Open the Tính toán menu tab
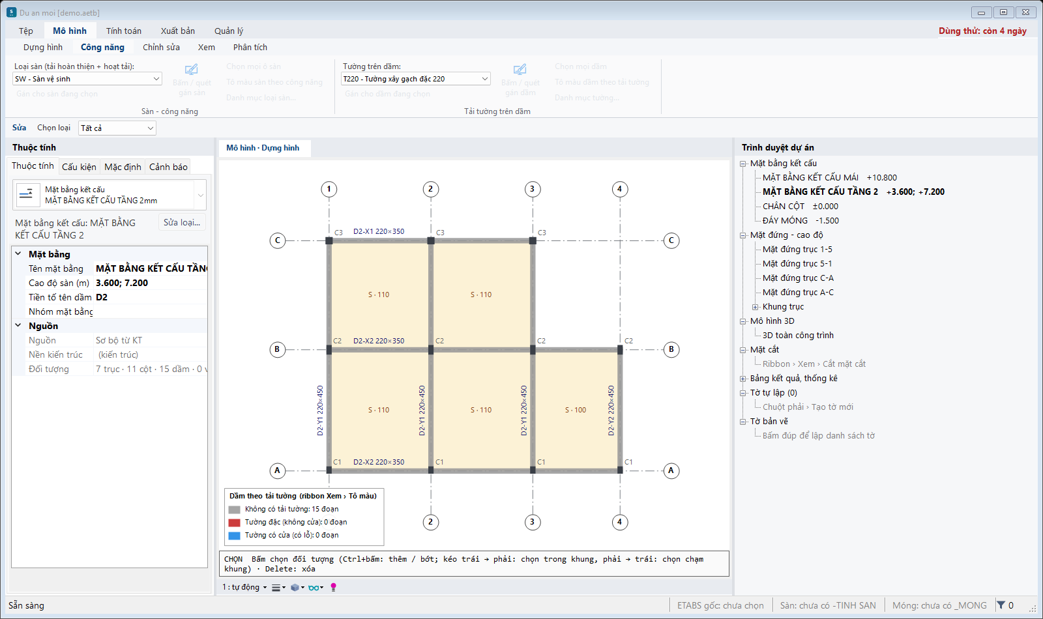The height and width of the screenshot is (619, 1043). [x=124, y=31]
